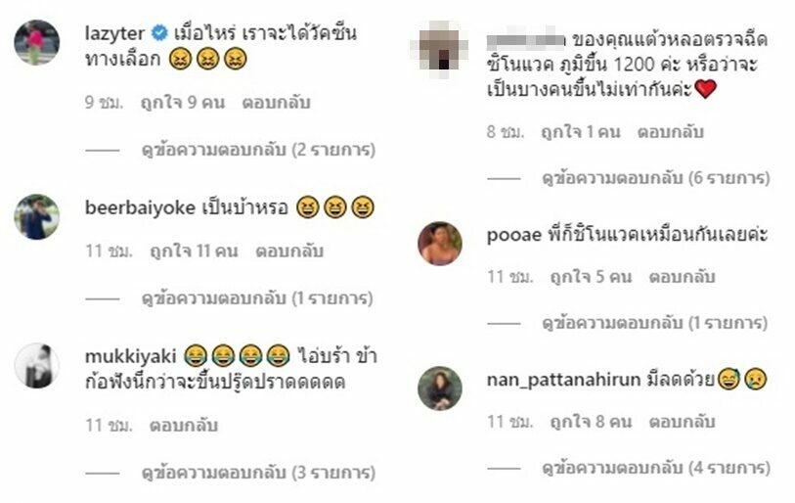This screenshot has height=503, width=795.
Task: Open mukkiyaki's profile avatar
Action: coord(36,365)
